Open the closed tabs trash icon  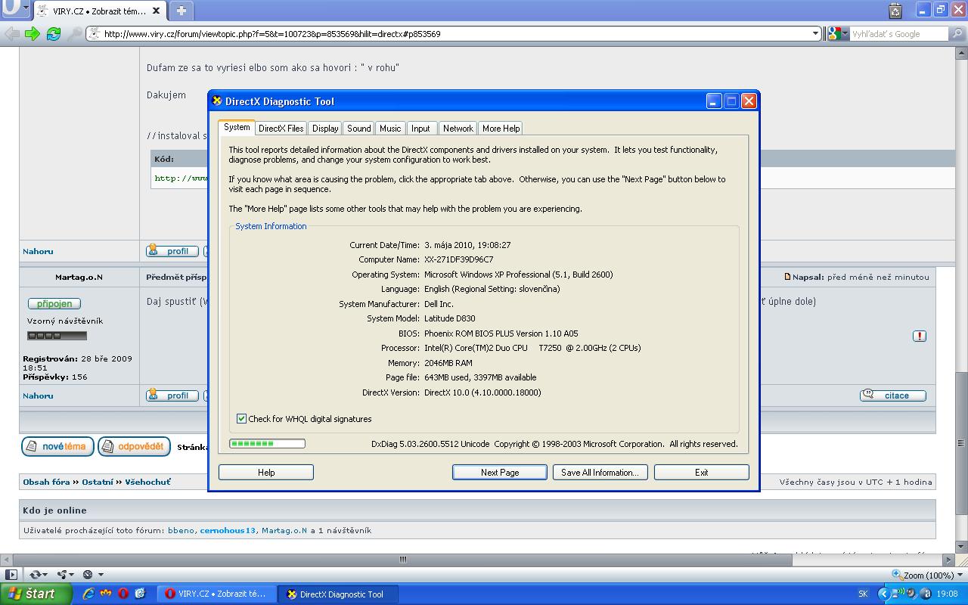[x=895, y=11]
